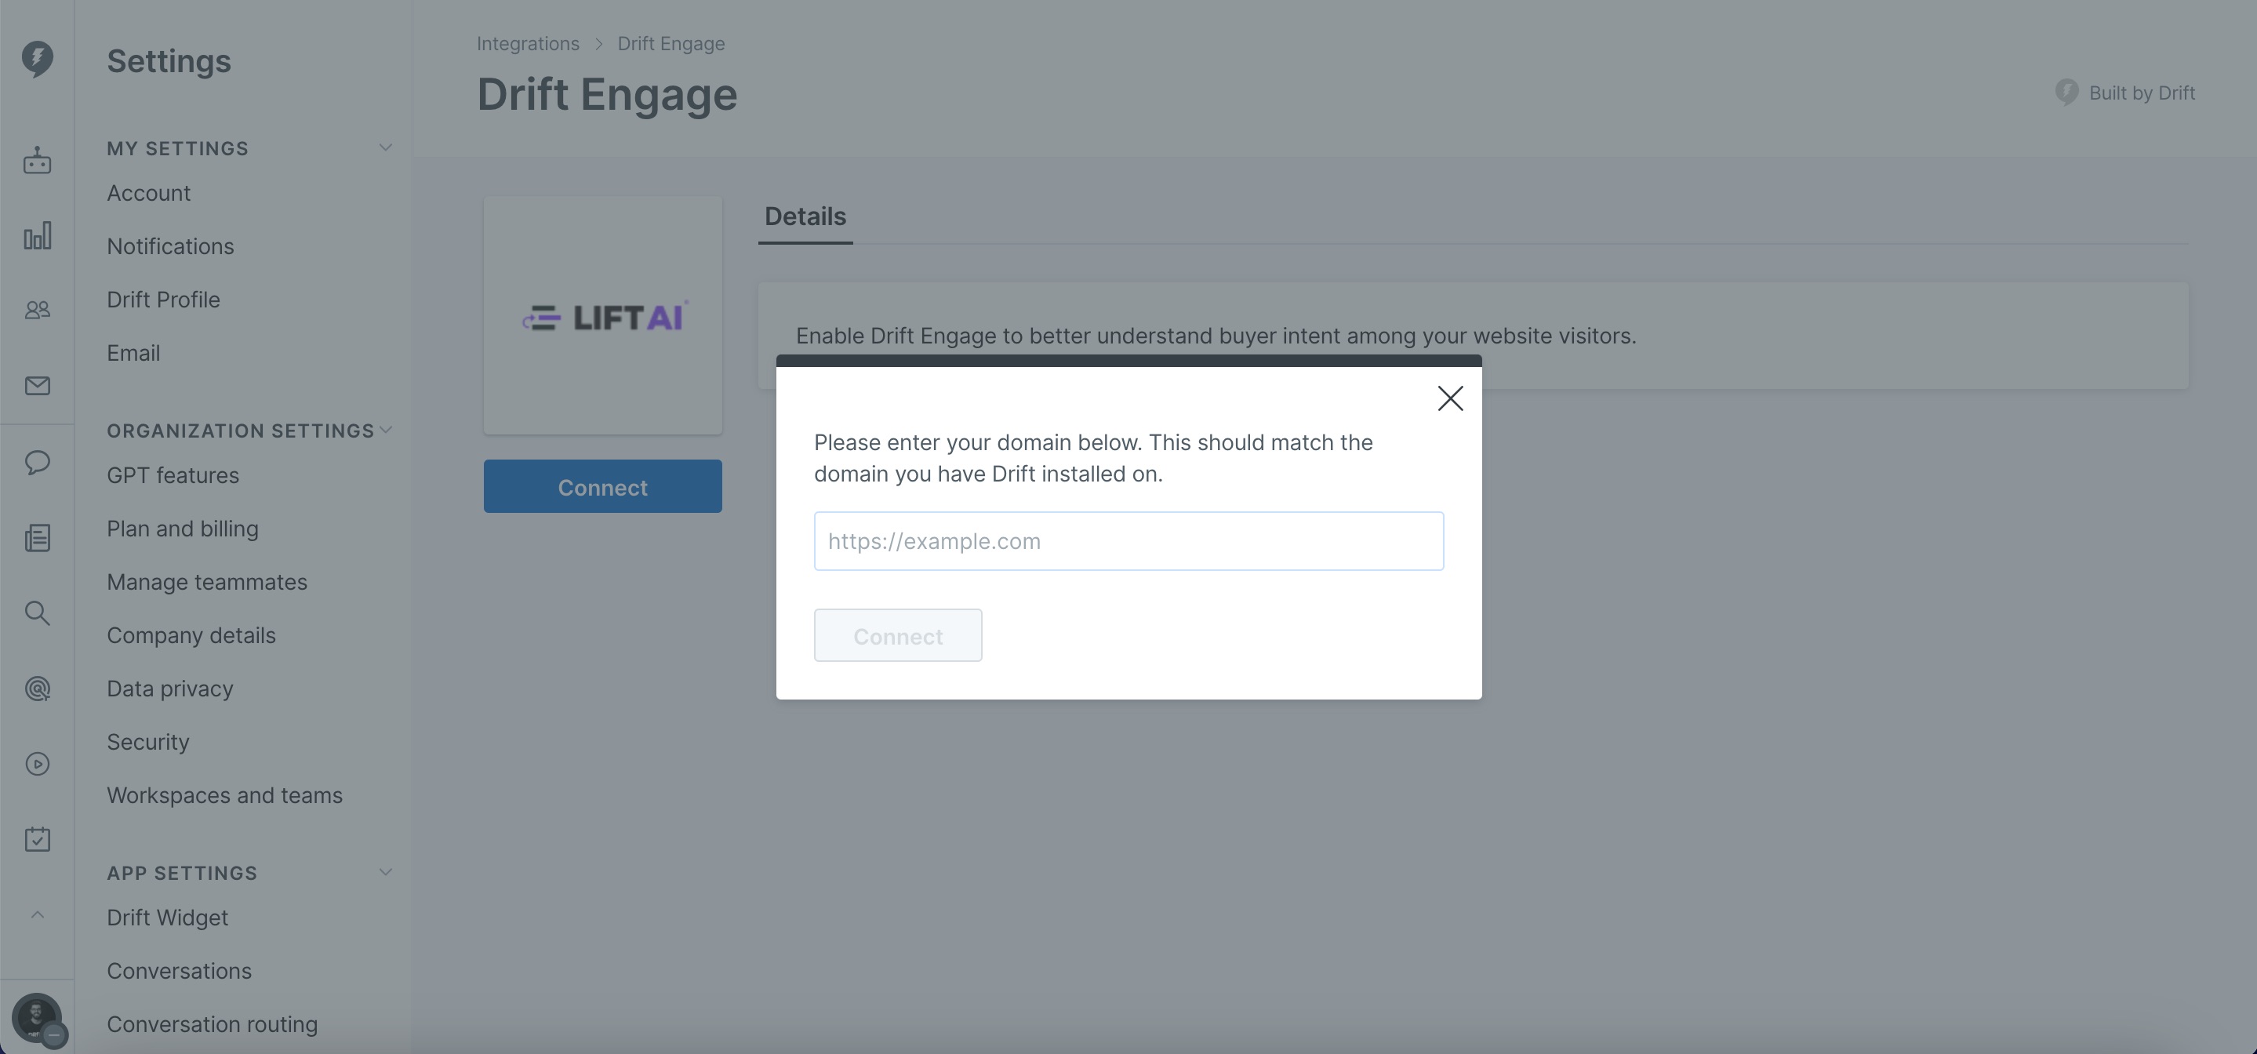Open Drift Profile settings

point(164,300)
